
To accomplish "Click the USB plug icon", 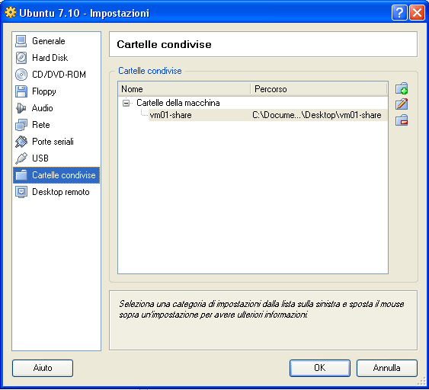I will [21, 158].
